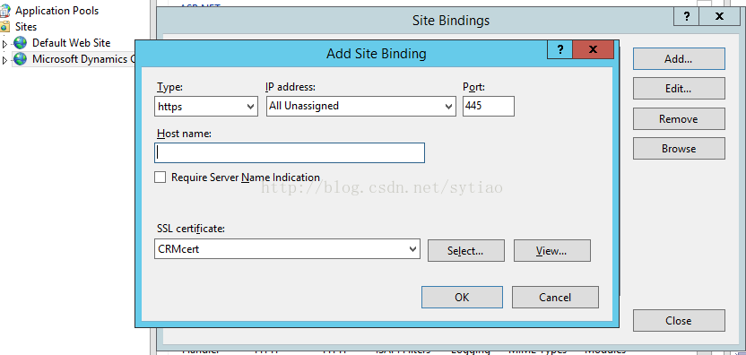Open the SSL certificate CRMcert dropdown
This screenshot has height=355, width=746.
(287, 249)
